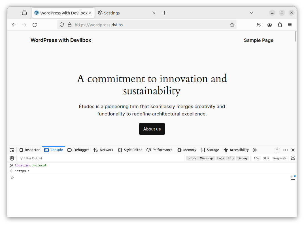Click the About us button
Image resolution: width=304 pixels, height=225 pixels.
point(152,129)
